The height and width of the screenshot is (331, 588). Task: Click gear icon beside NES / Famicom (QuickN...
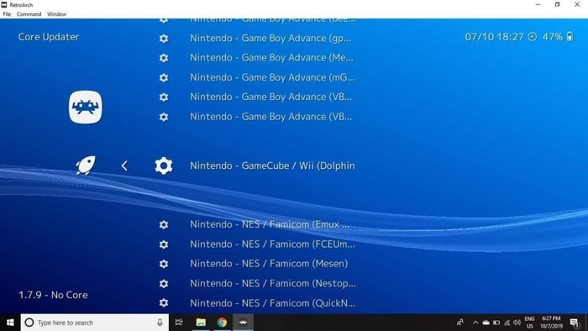click(x=164, y=303)
